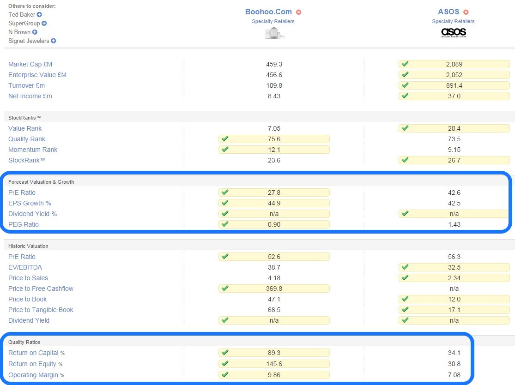Click the EPS Growth % metric
The height and width of the screenshot is (385, 515).
click(30, 203)
